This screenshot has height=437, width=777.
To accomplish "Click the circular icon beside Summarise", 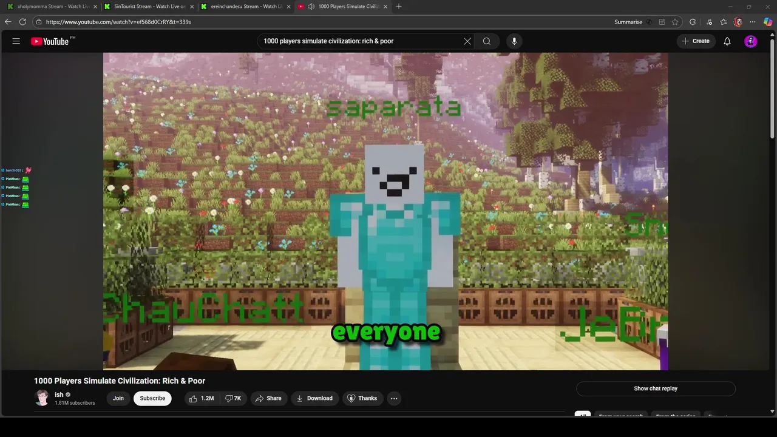I will point(649,22).
